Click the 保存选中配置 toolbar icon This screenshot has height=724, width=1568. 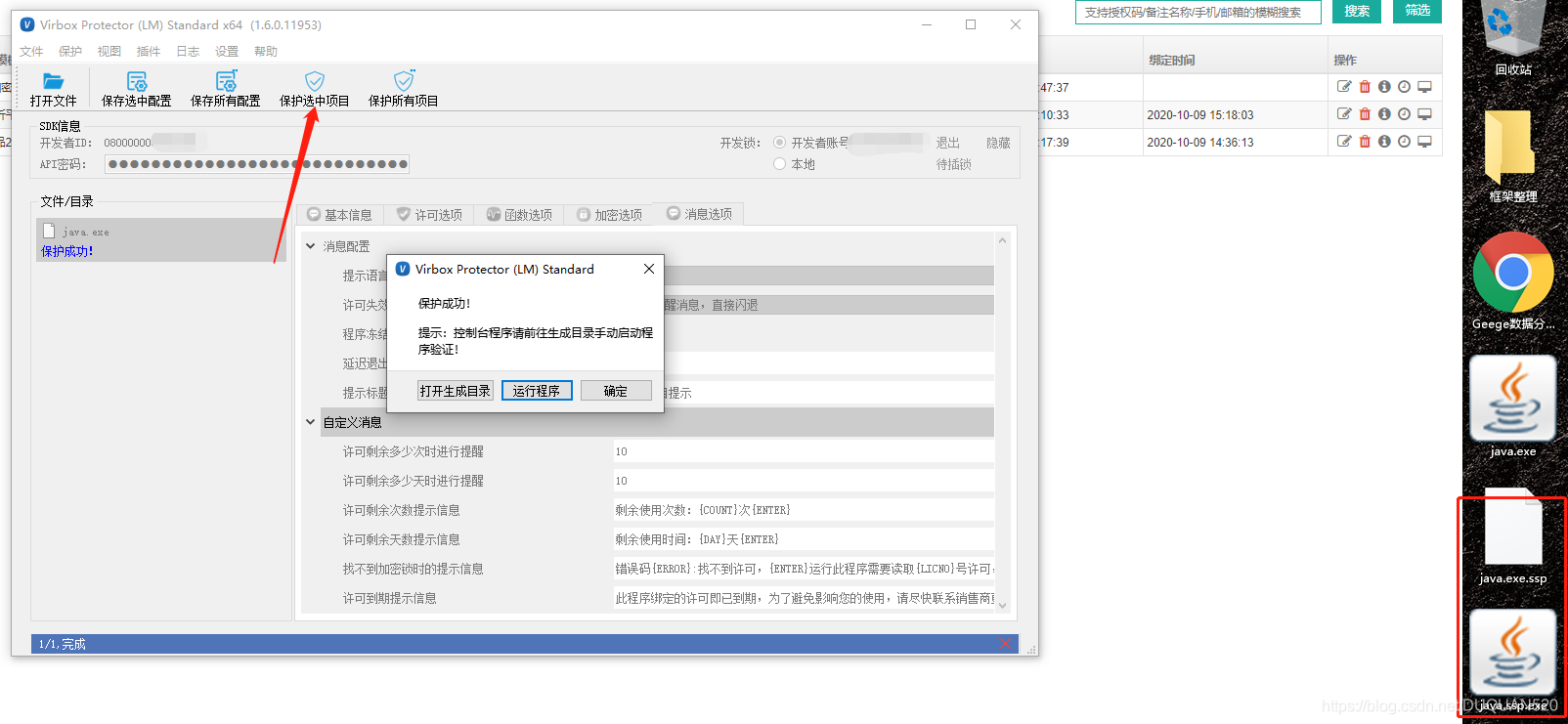click(x=137, y=81)
